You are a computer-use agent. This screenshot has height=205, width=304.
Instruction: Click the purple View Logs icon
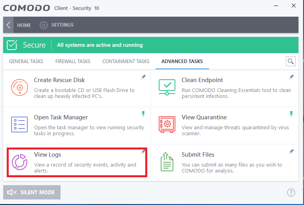[x=19, y=162]
